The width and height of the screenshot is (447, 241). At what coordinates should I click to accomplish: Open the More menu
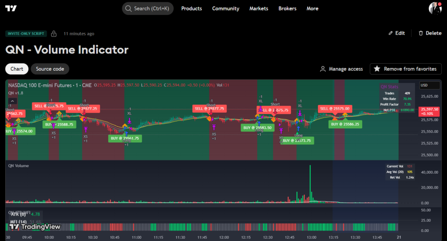[313, 8]
